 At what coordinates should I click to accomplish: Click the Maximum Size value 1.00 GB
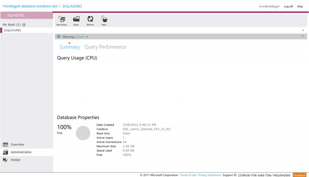coord(129,146)
